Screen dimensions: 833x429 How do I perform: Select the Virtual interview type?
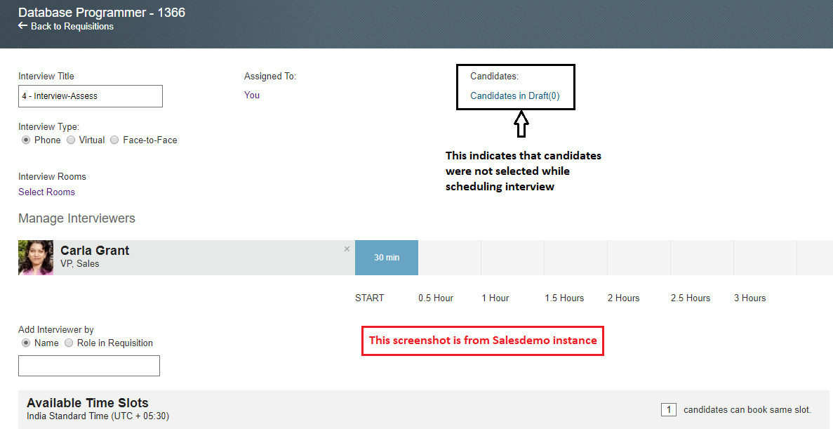coord(71,140)
